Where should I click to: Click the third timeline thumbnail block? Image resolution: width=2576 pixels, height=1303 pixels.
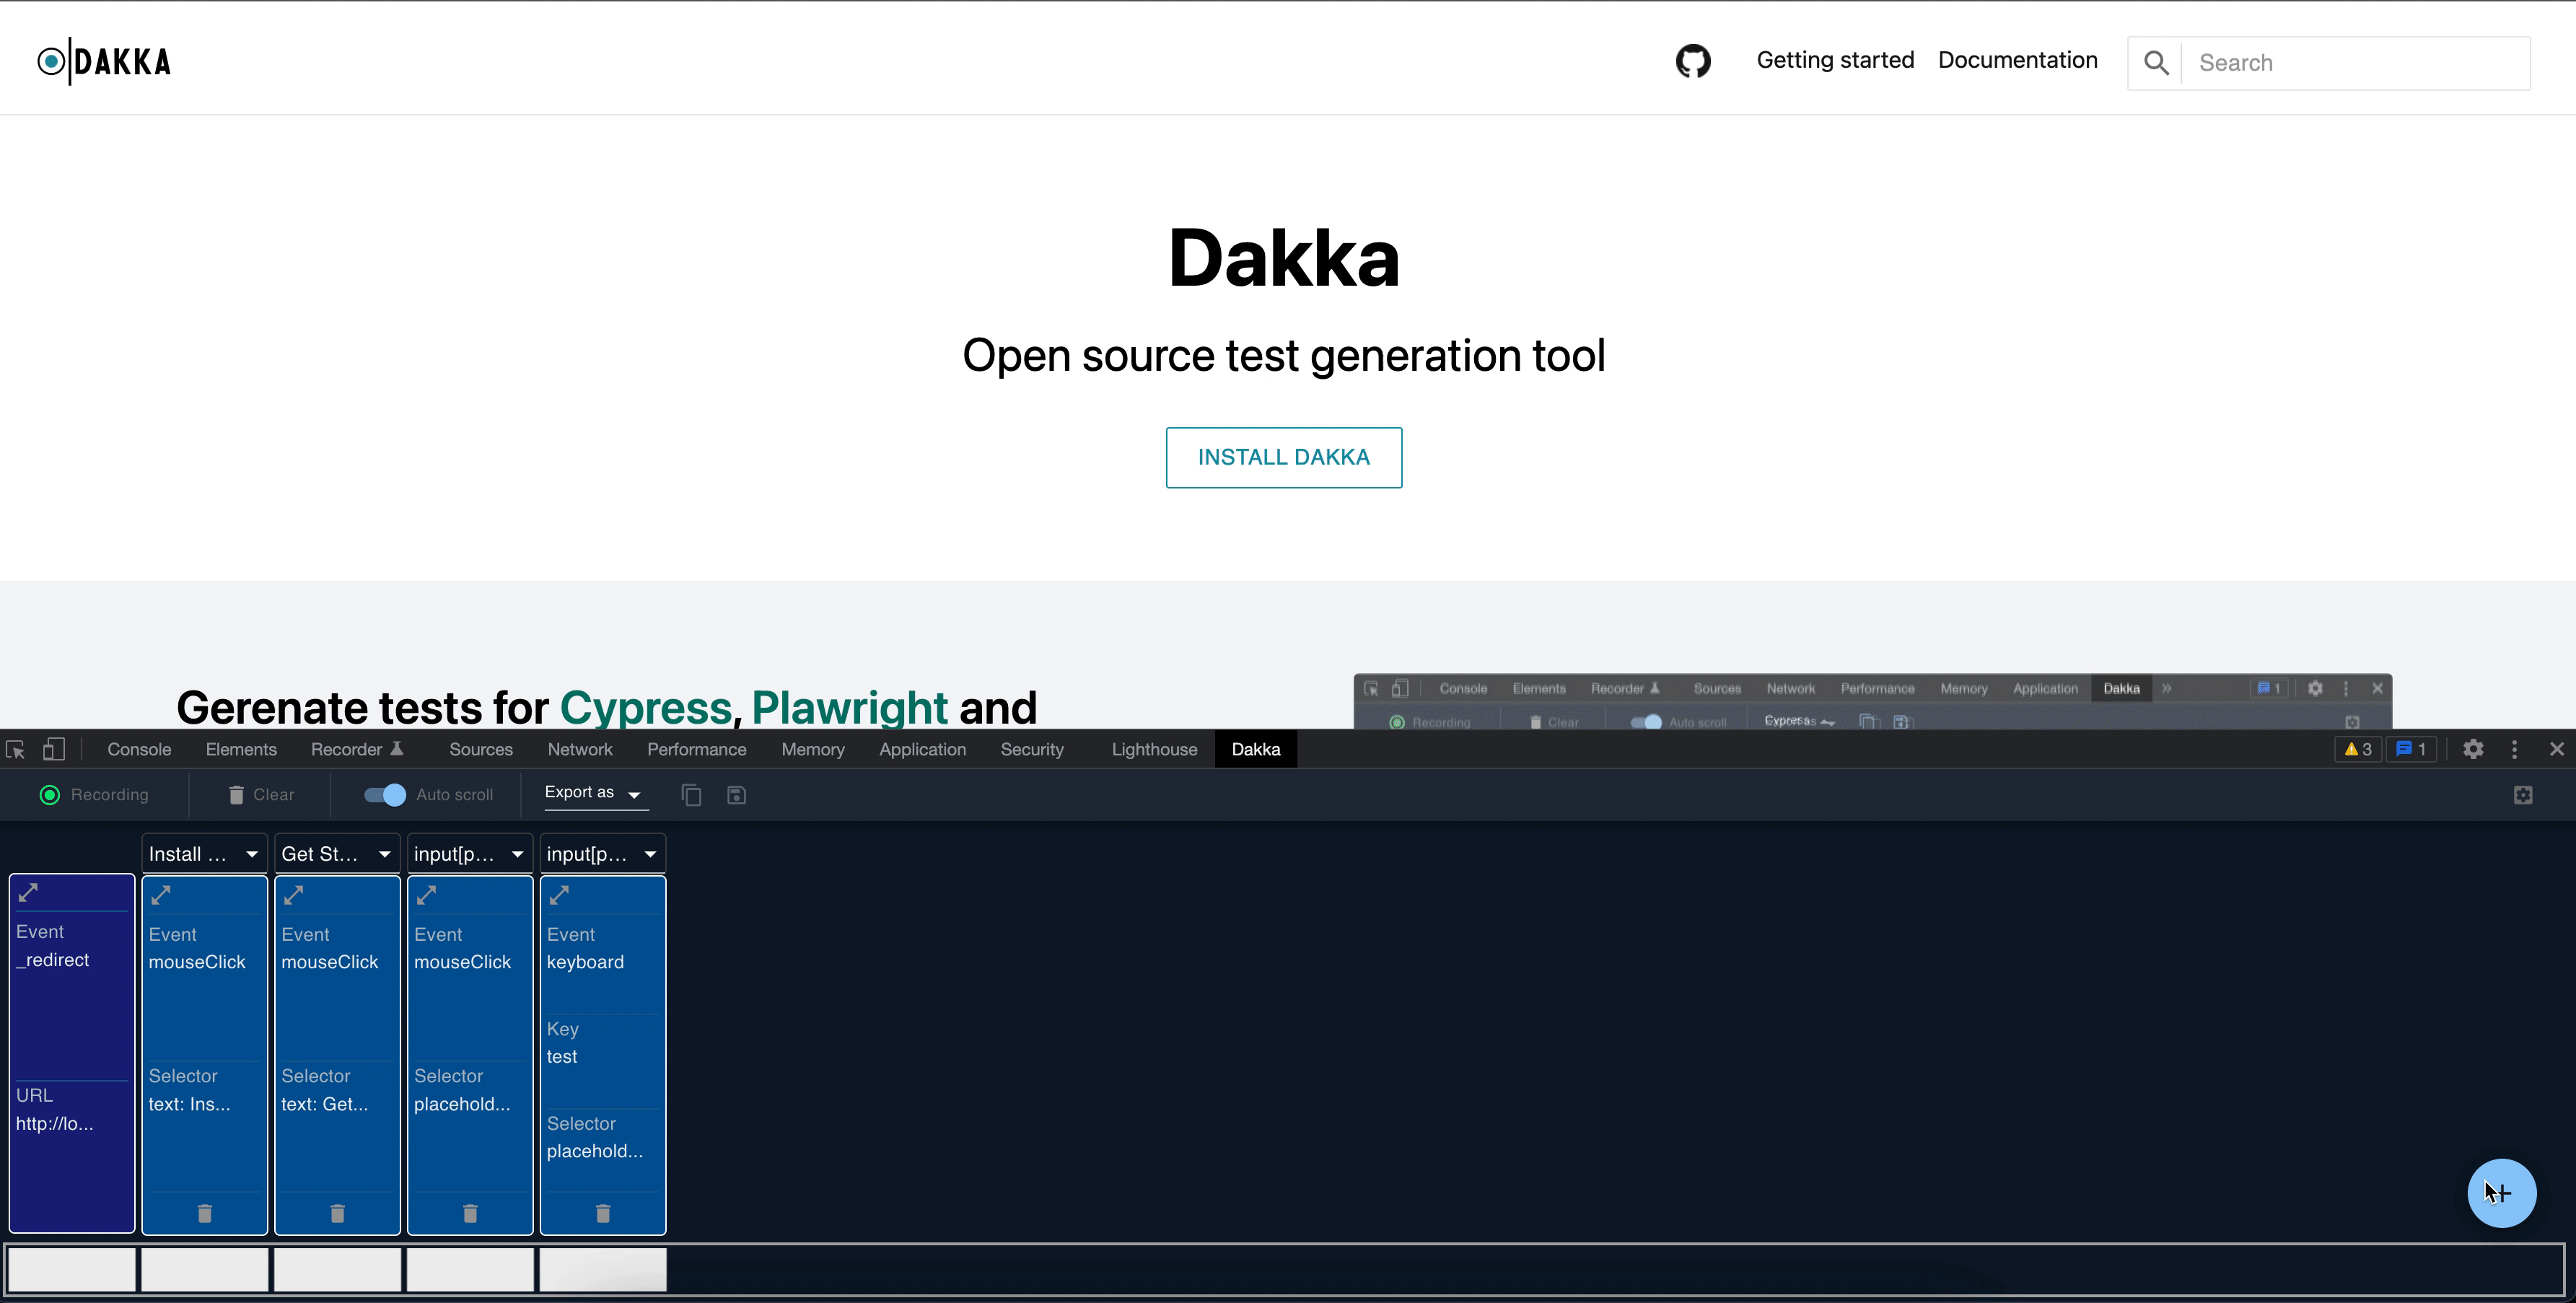pyautogui.click(x=338, y=1270)
